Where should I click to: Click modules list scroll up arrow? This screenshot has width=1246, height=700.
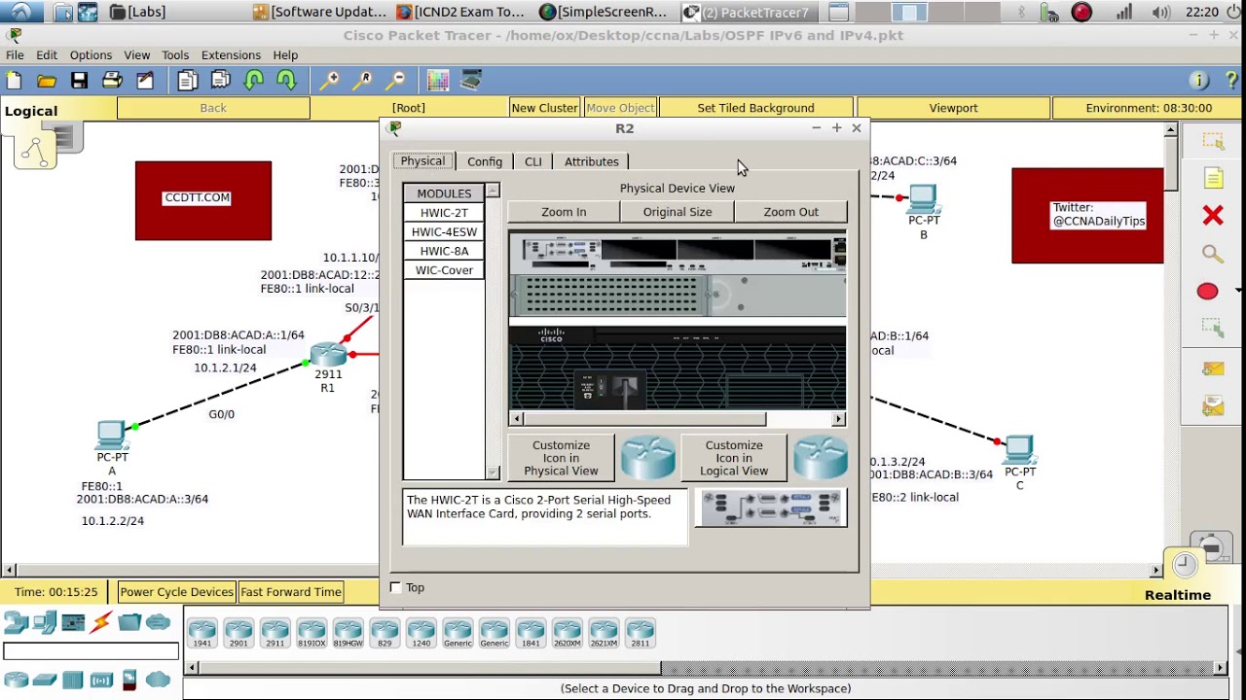pos(493,192)
